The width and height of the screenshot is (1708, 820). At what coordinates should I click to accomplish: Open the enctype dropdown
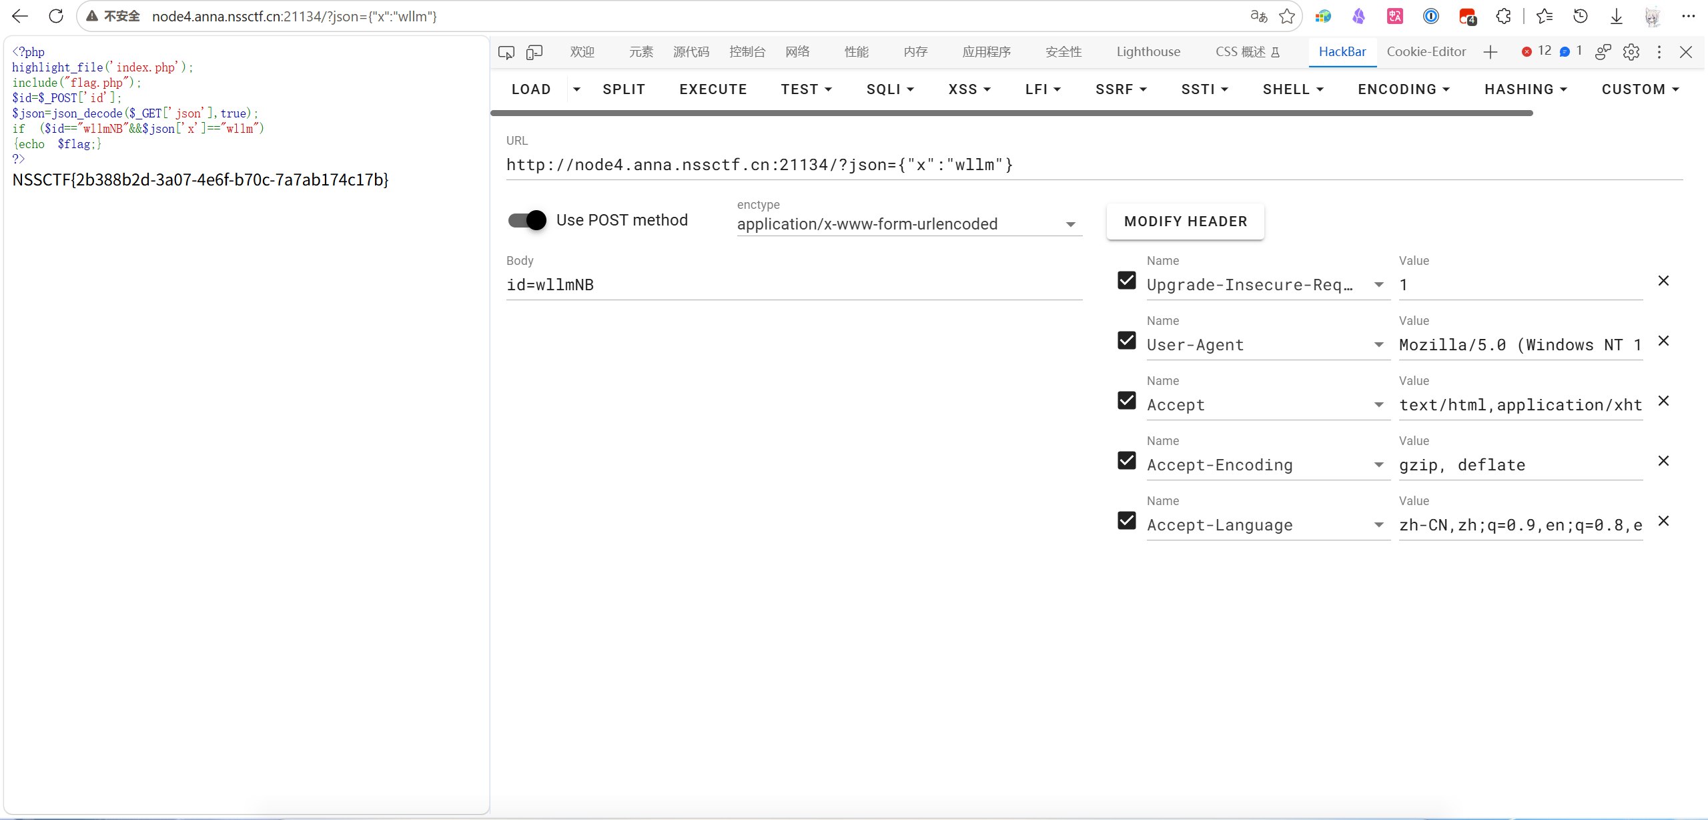click(909, 224)
